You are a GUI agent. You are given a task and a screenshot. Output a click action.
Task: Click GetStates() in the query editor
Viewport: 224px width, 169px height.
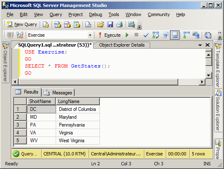point(89,66)
